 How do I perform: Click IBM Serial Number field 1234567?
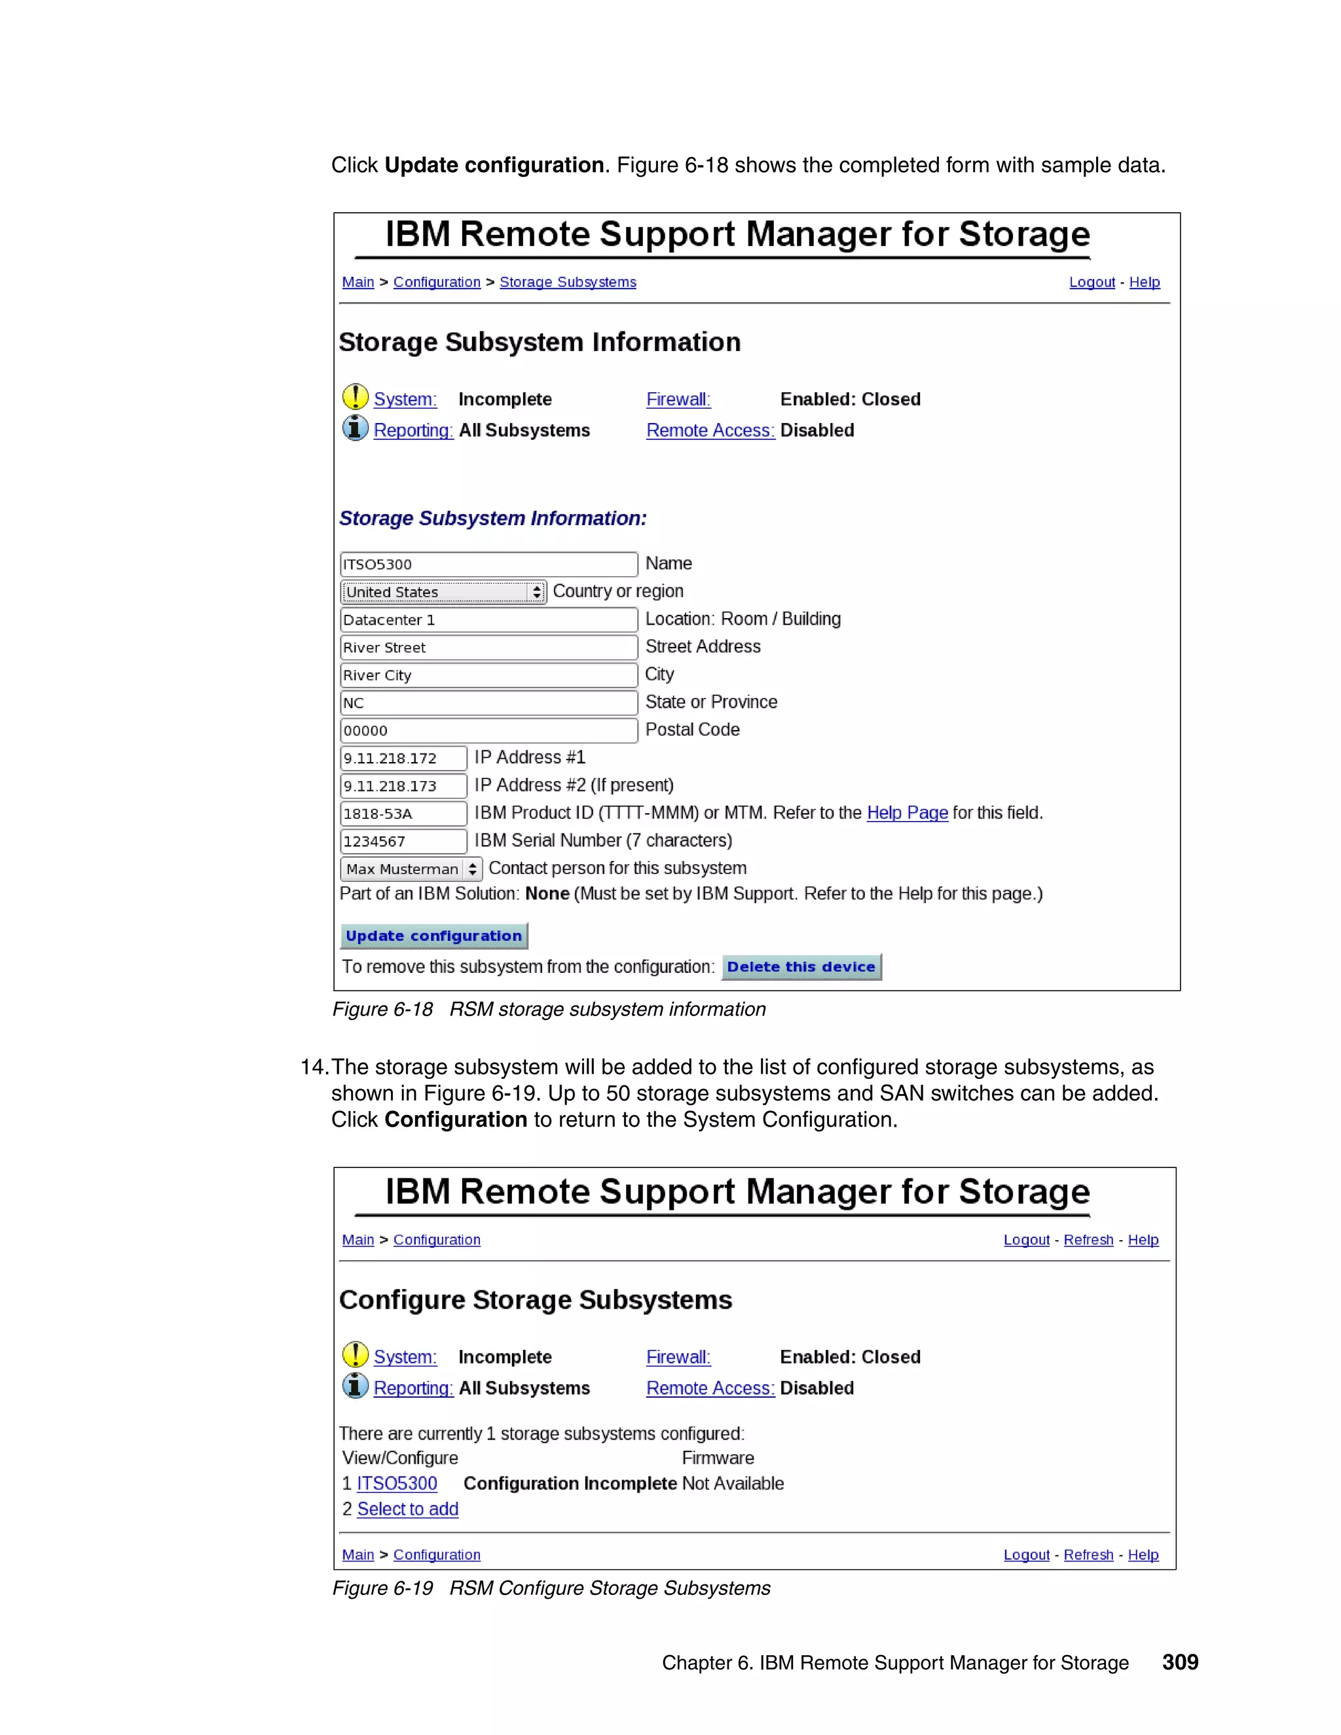coord(403,842)
